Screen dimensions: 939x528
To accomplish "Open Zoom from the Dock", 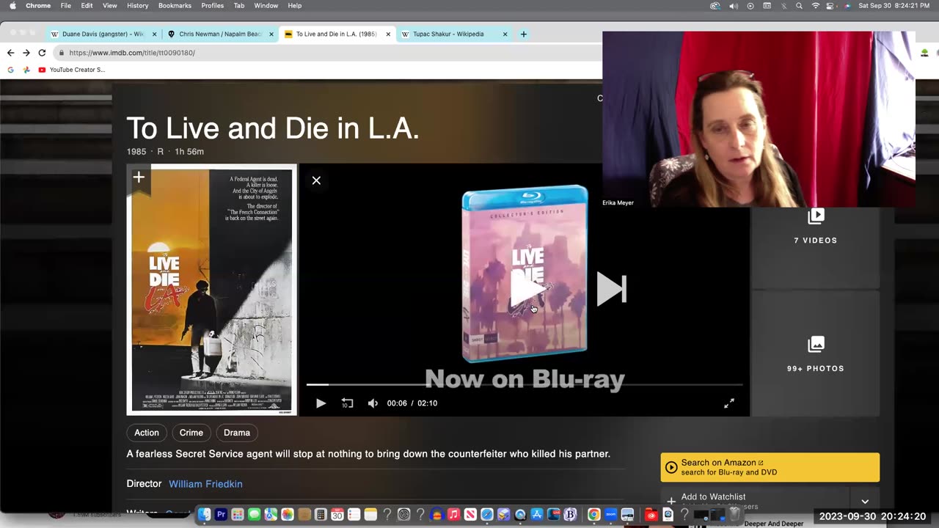I will click(610, 515).
